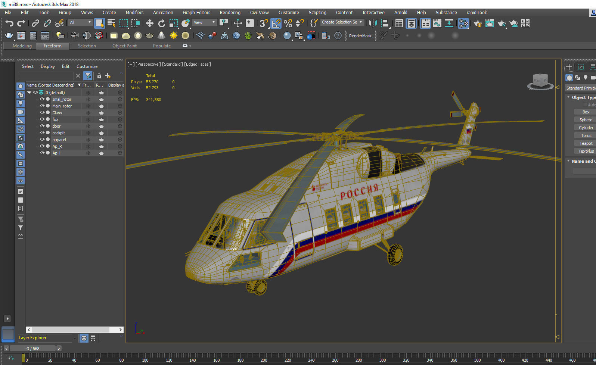The height and width of the screenshot is (365, 596).
Task: Switch to the Modeling ribbon tab
Action: [22, 46]
